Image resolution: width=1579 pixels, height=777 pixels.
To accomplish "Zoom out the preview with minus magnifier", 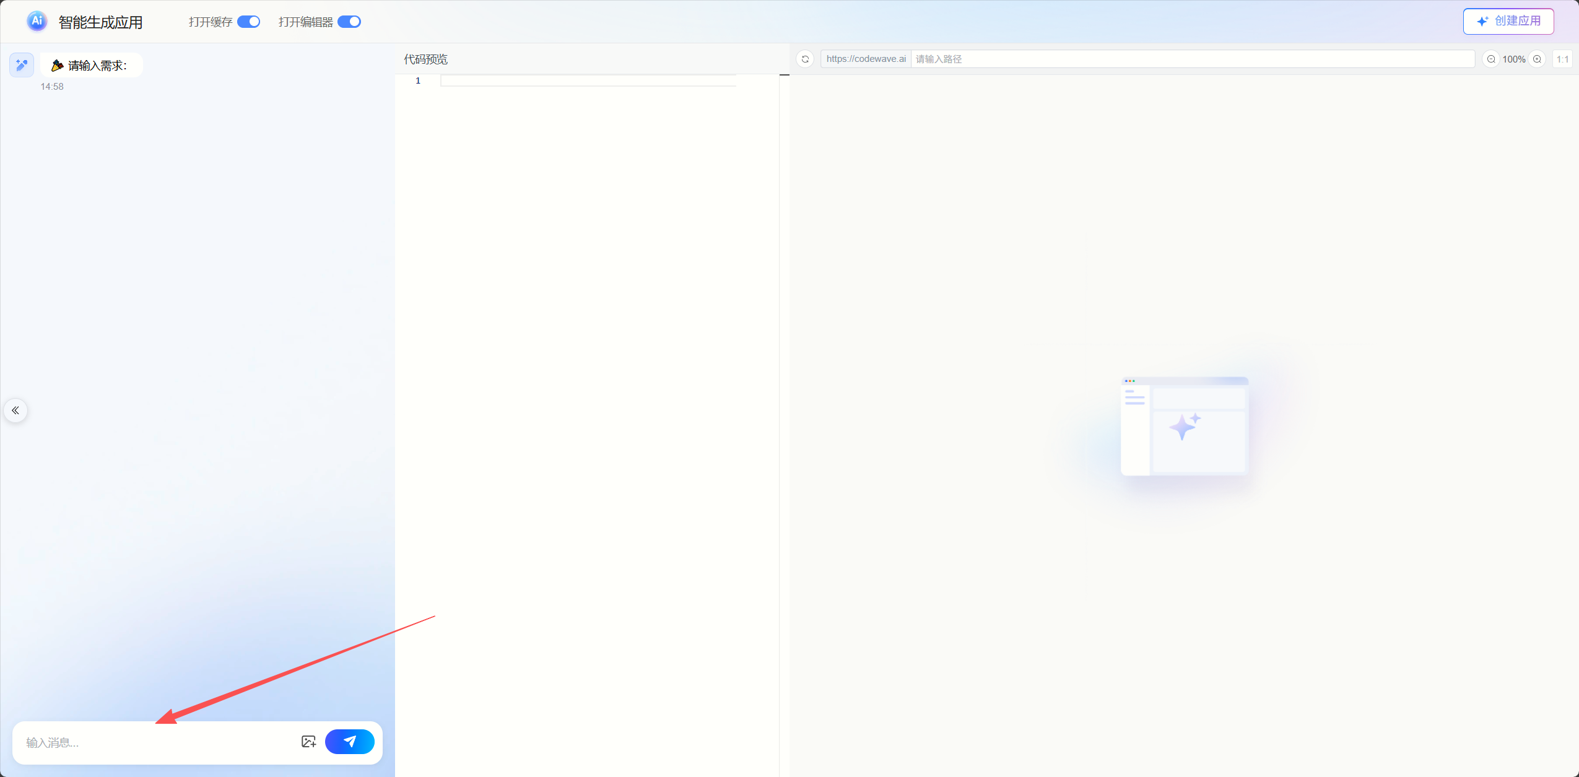I will point(1491,59).
